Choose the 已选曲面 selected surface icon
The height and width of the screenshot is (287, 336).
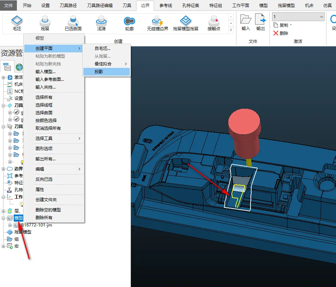tap(73, 21)
